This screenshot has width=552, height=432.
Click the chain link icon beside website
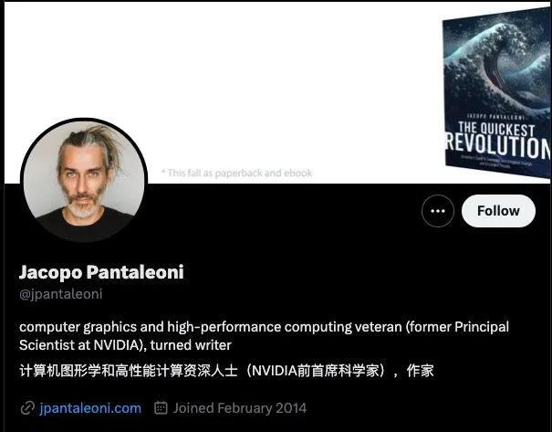click(x=27, y=408)
